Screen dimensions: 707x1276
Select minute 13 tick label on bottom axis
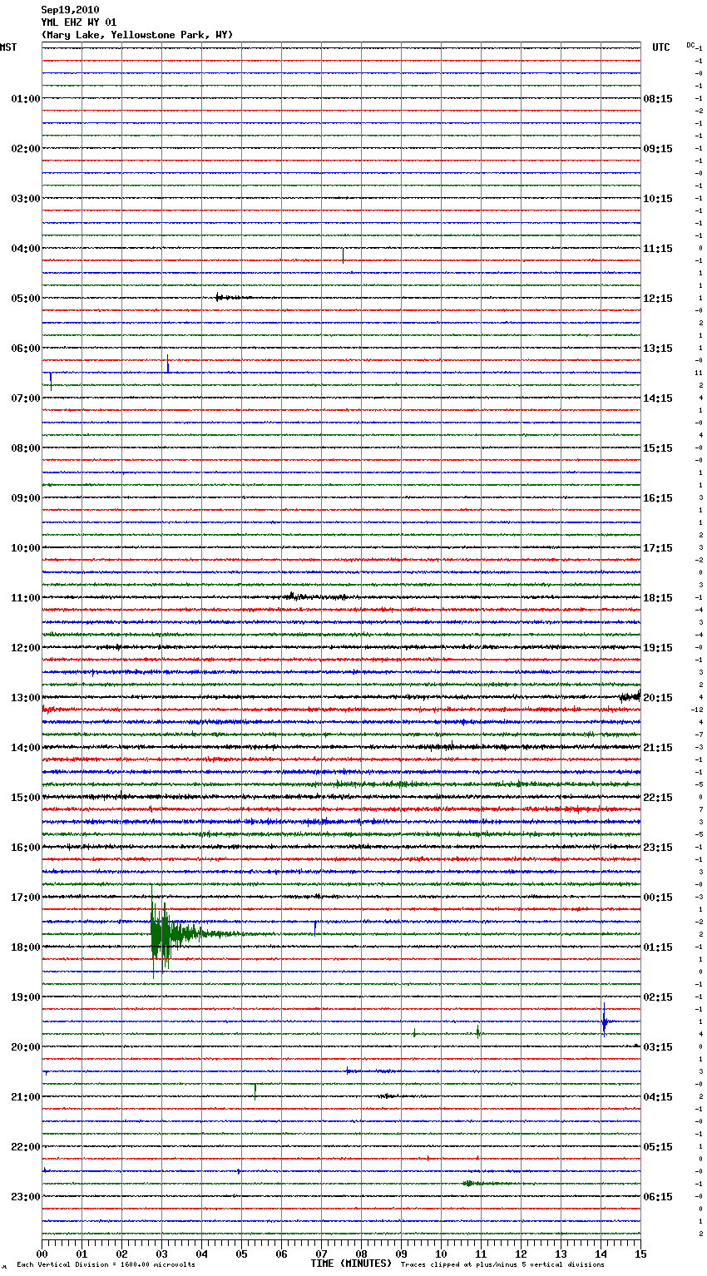point(561,1254)
